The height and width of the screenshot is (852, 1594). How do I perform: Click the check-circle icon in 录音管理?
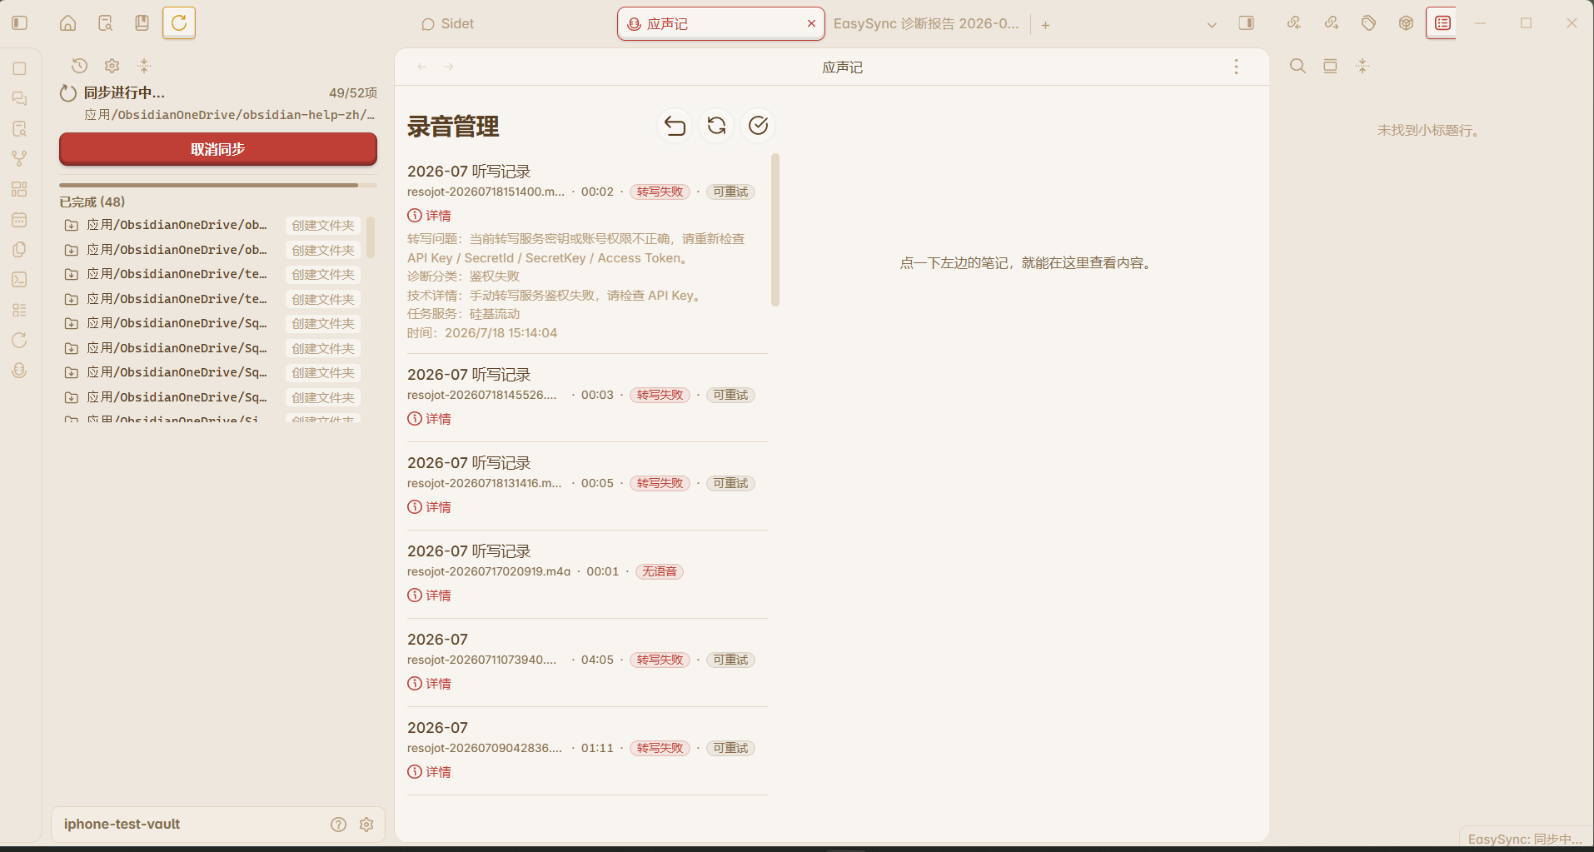758,126
